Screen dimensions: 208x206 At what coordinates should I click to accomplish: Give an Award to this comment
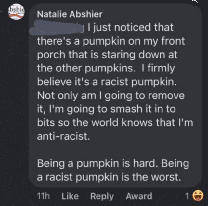coord(139,196)
